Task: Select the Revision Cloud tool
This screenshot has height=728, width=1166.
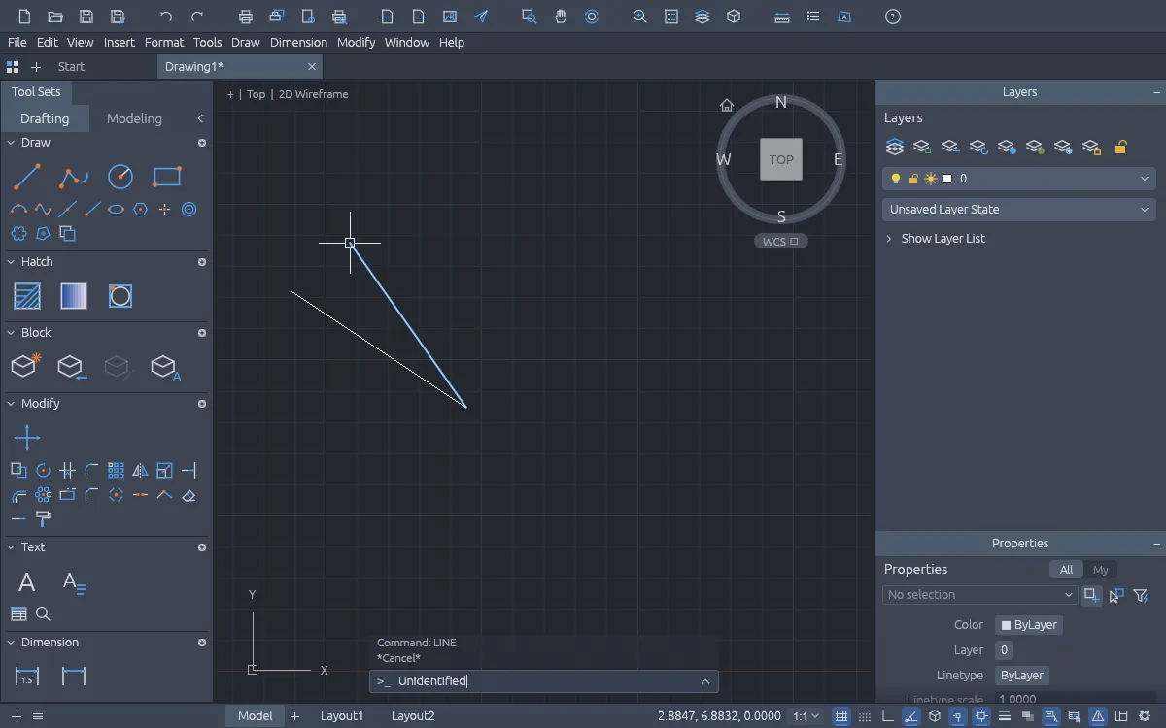Action: point(18,233)
